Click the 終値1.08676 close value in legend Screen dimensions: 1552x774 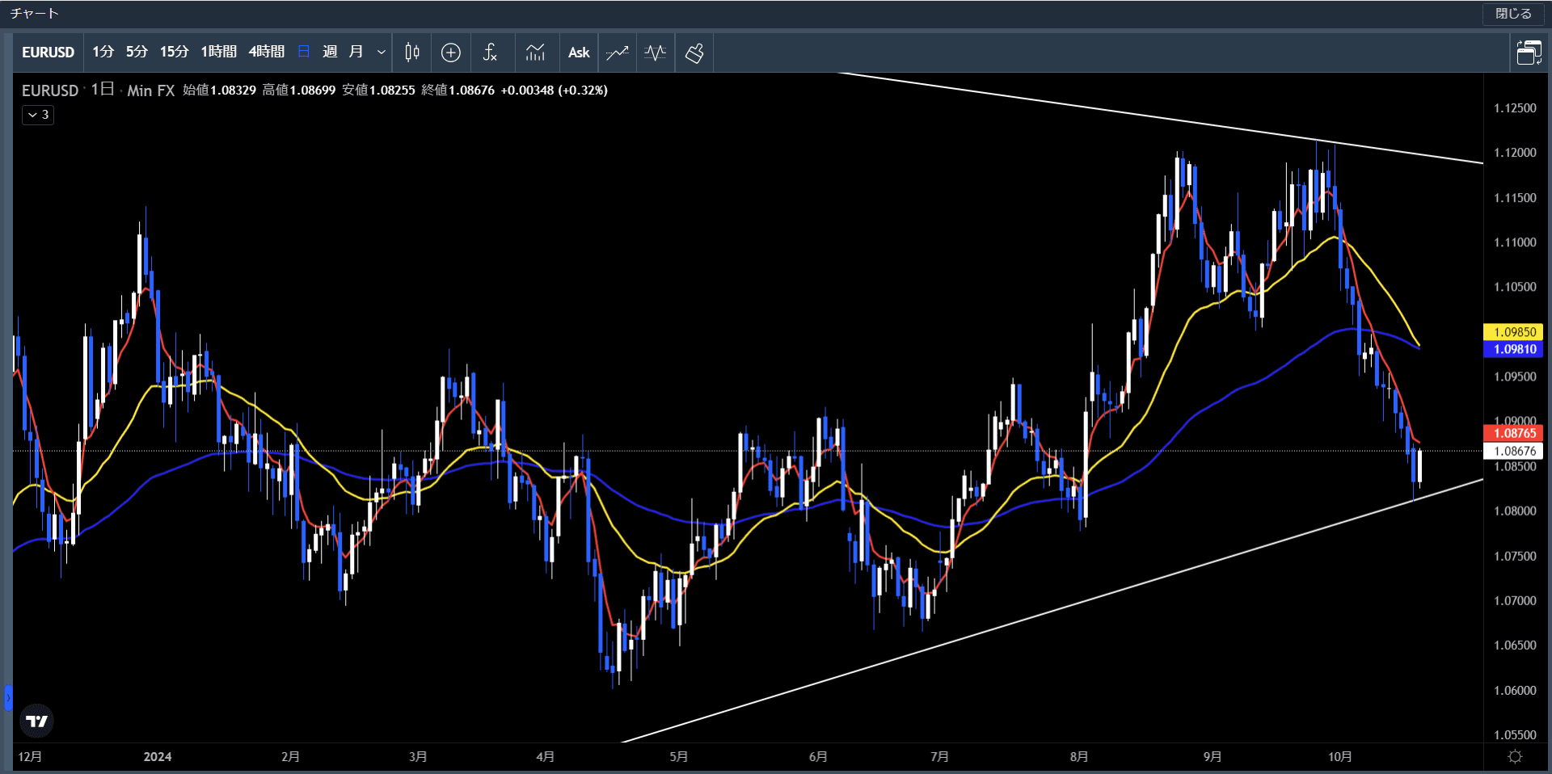coord(458,90)
